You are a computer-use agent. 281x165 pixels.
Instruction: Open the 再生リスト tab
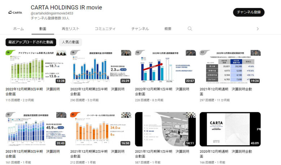point(70,29)
